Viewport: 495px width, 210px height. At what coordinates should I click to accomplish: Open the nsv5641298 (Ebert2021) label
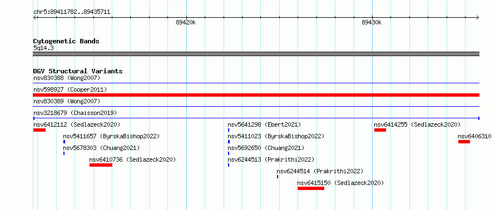point(264,124)
